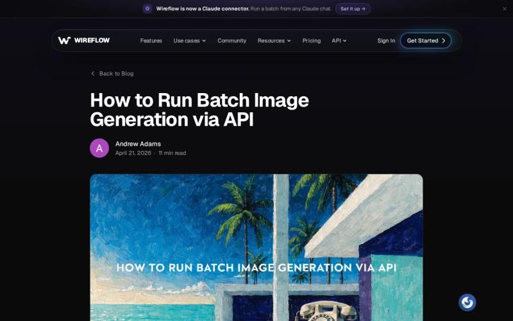
Task: Click the Get Started button
Action: 426,40
